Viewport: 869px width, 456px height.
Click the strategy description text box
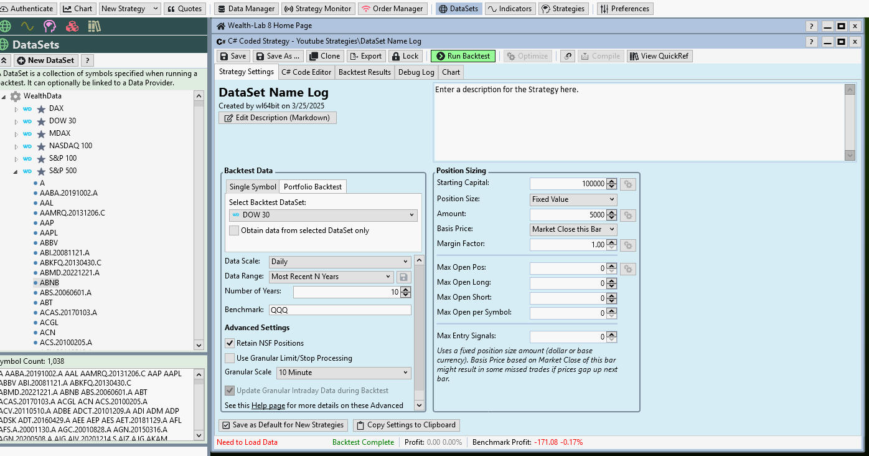tap(639, 122)
